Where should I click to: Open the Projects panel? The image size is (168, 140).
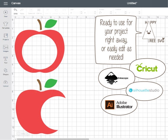point(6,37)
